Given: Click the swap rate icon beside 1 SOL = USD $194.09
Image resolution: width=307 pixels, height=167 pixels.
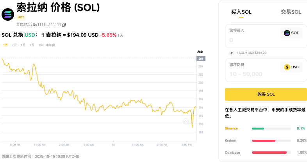Looking at the screenshot, I should pyautogui.click(x=231, y=53).
